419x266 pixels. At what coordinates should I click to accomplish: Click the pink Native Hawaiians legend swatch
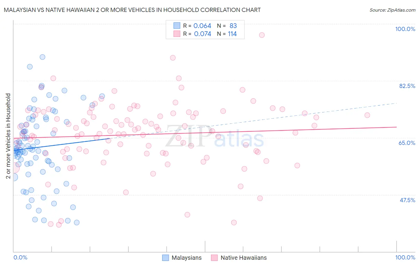click(x=214, y=258)
